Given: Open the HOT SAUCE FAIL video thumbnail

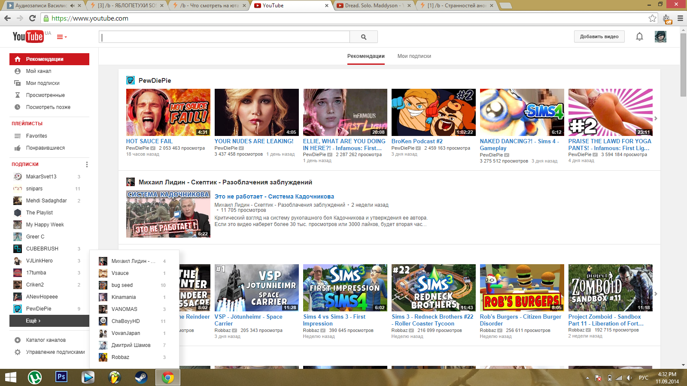Looking at the screenshot, I should coord(168,112).
